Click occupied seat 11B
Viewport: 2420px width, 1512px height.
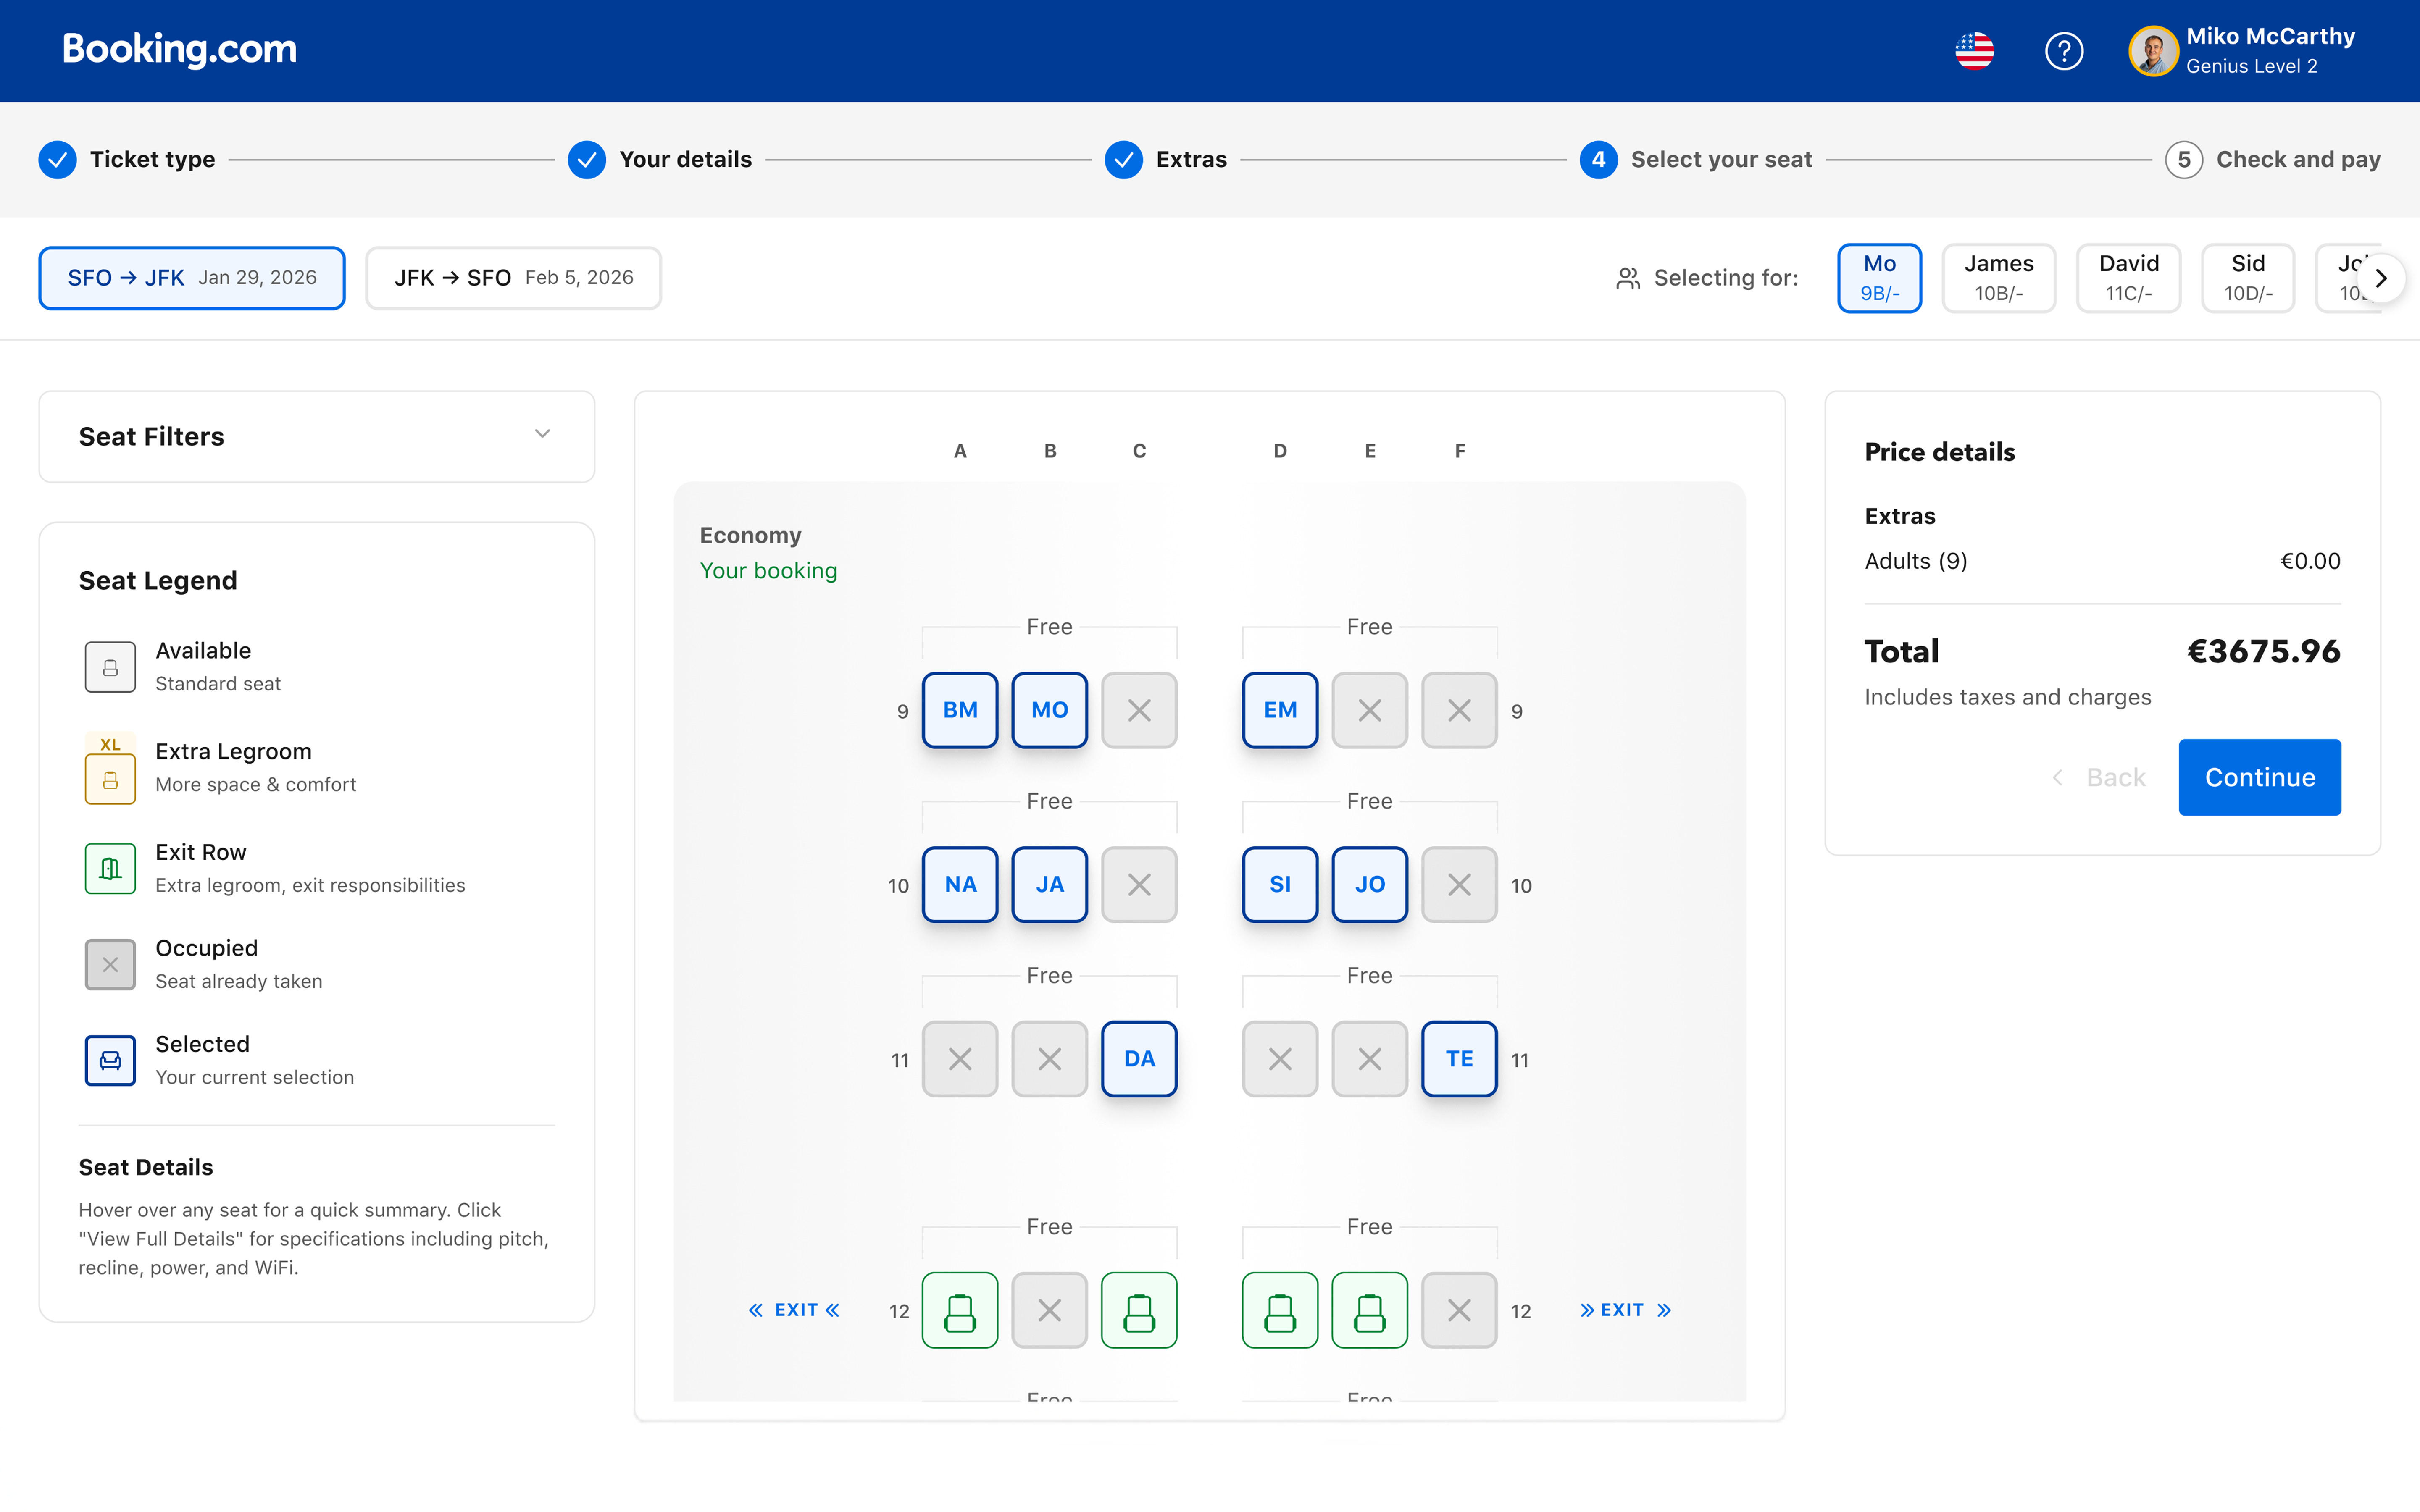(x=1050, y=1058)
